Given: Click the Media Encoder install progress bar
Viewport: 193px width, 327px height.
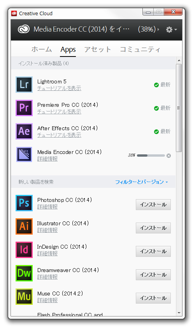Looking at the screenshot, I should [x=151, y=156].
